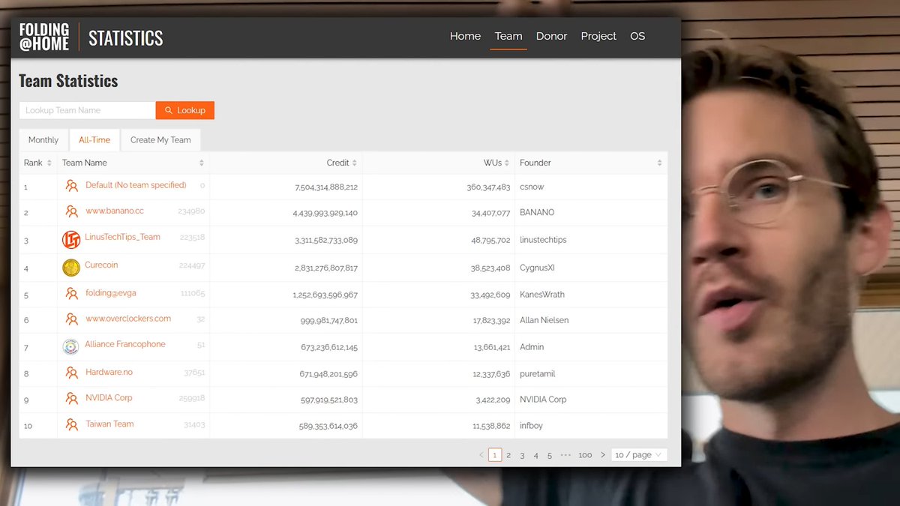Viewport: 900px width, 506px height.
Task: Go to page 4 in pagination
Action: click(535, 455)
